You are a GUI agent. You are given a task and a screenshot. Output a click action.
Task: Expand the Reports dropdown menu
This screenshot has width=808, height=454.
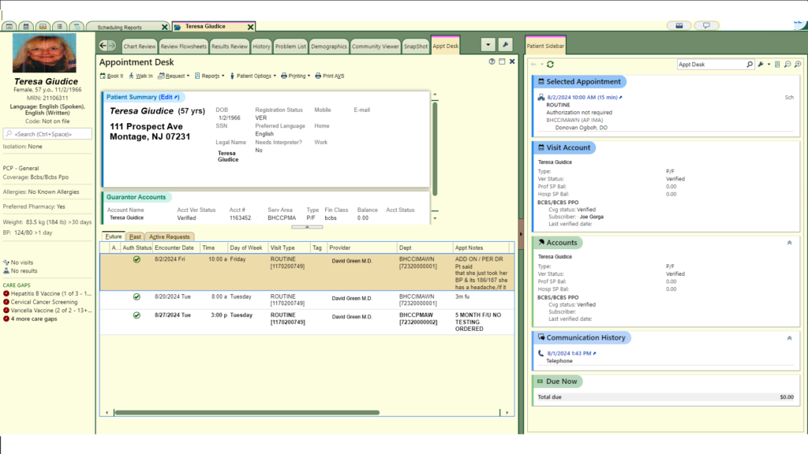tap(211, 76)
